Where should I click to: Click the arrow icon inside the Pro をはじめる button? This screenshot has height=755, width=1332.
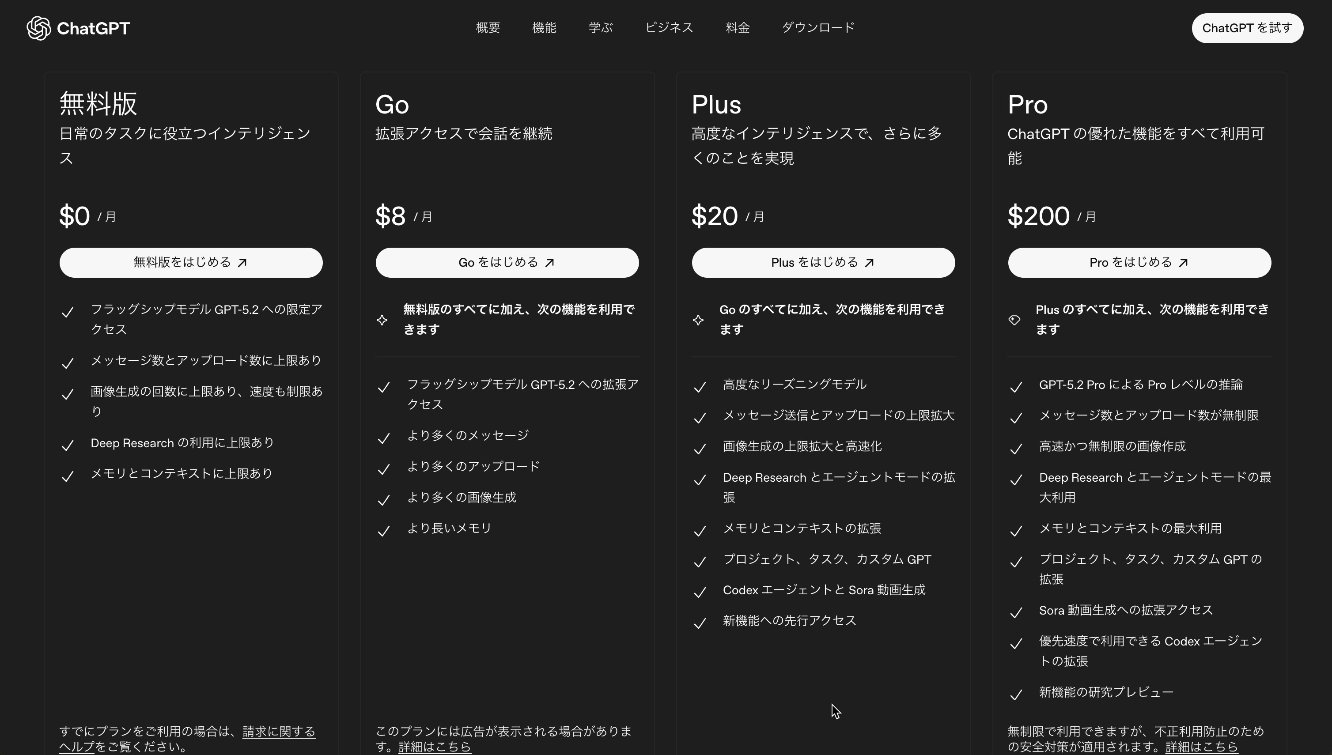(1184, 262)
